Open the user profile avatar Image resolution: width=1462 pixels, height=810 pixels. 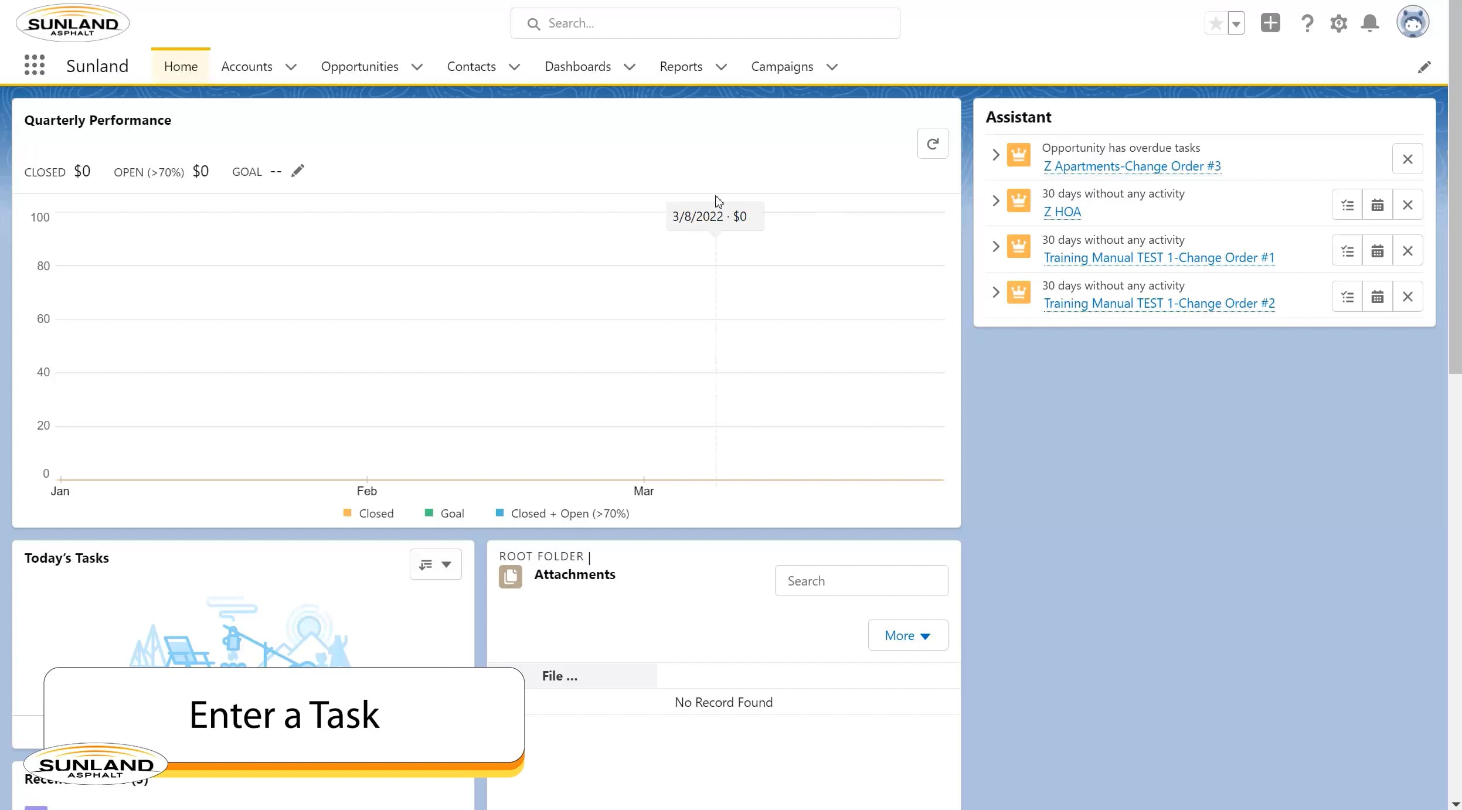tap(1413, 22)
